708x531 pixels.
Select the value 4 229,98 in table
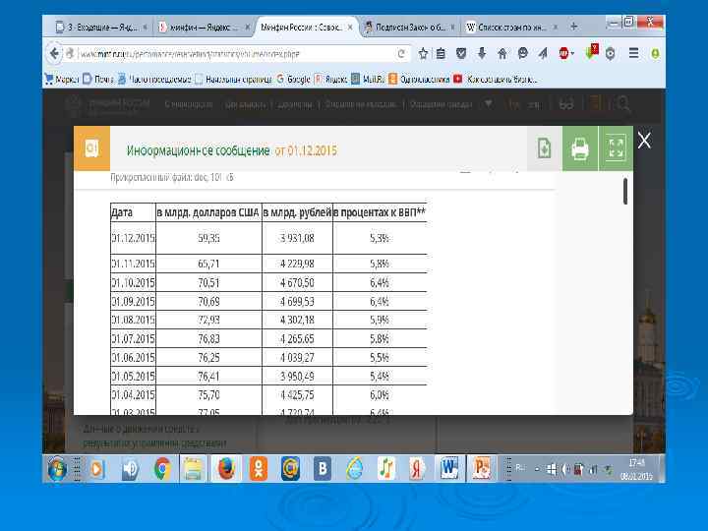point(297,264)
